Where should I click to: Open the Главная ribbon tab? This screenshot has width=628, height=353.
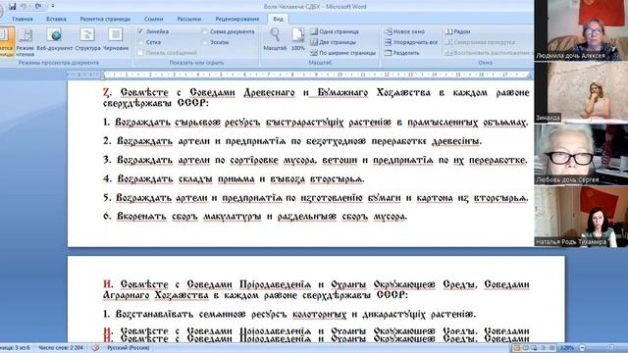23,19
